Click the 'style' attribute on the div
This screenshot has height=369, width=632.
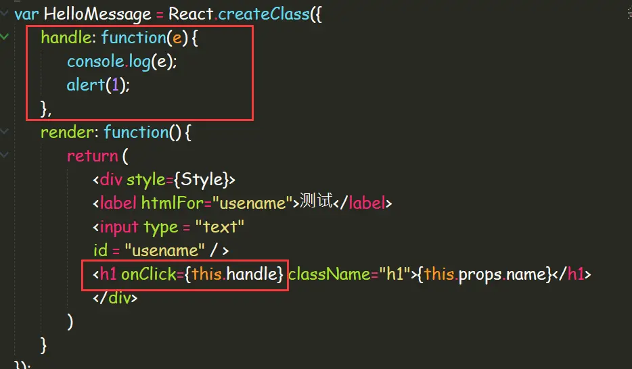[x=146, y=180]
